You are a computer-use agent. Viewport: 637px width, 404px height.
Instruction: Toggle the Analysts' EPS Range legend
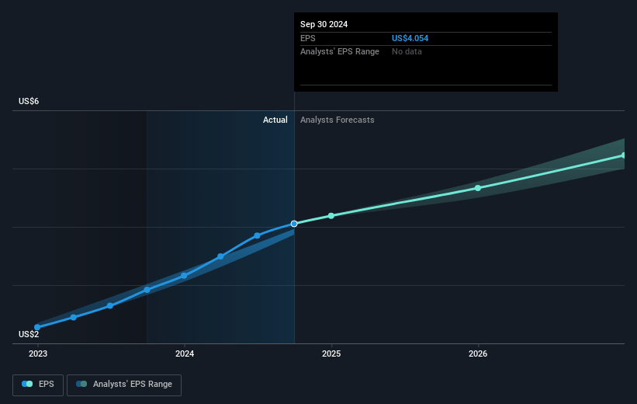click(124, 385)
